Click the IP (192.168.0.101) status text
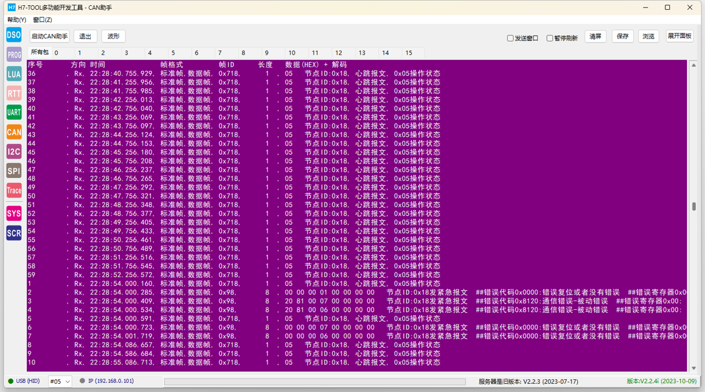This screenshot has height=392, width=705. pos(111,382)
